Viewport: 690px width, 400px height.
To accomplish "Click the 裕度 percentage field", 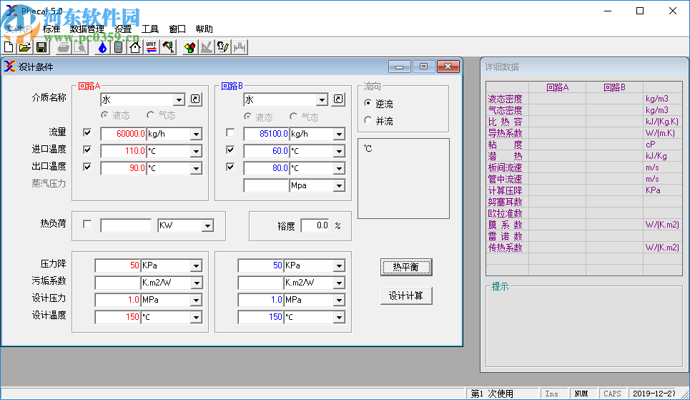I will click(315, 225).
